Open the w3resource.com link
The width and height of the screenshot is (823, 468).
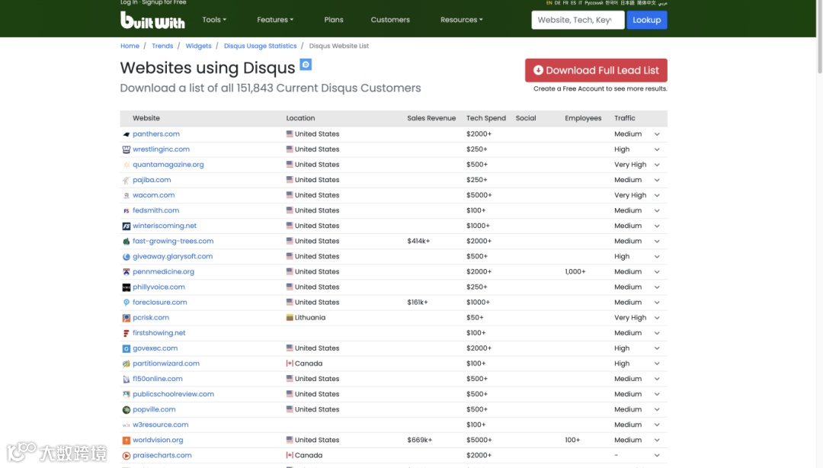(x=160, y=425)
